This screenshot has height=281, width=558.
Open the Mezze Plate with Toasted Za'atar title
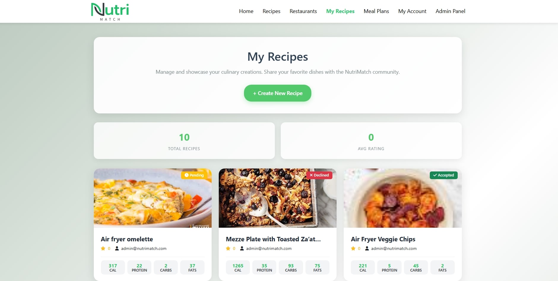click(273, 239)
